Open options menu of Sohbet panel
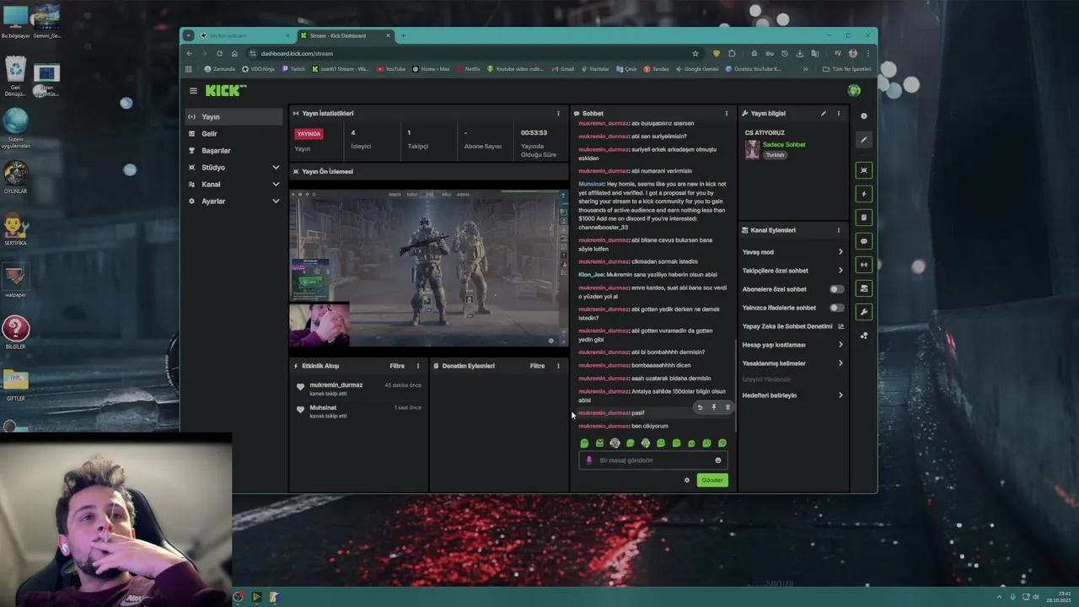Viewport: 1079px width, 607px height. pyautogui.click(x=726, y=113)
